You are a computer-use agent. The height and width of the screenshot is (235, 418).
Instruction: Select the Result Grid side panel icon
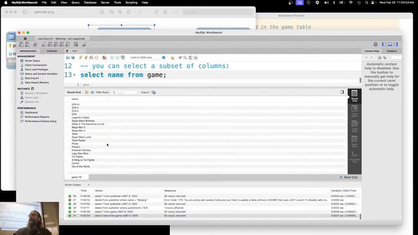(354, 96)
